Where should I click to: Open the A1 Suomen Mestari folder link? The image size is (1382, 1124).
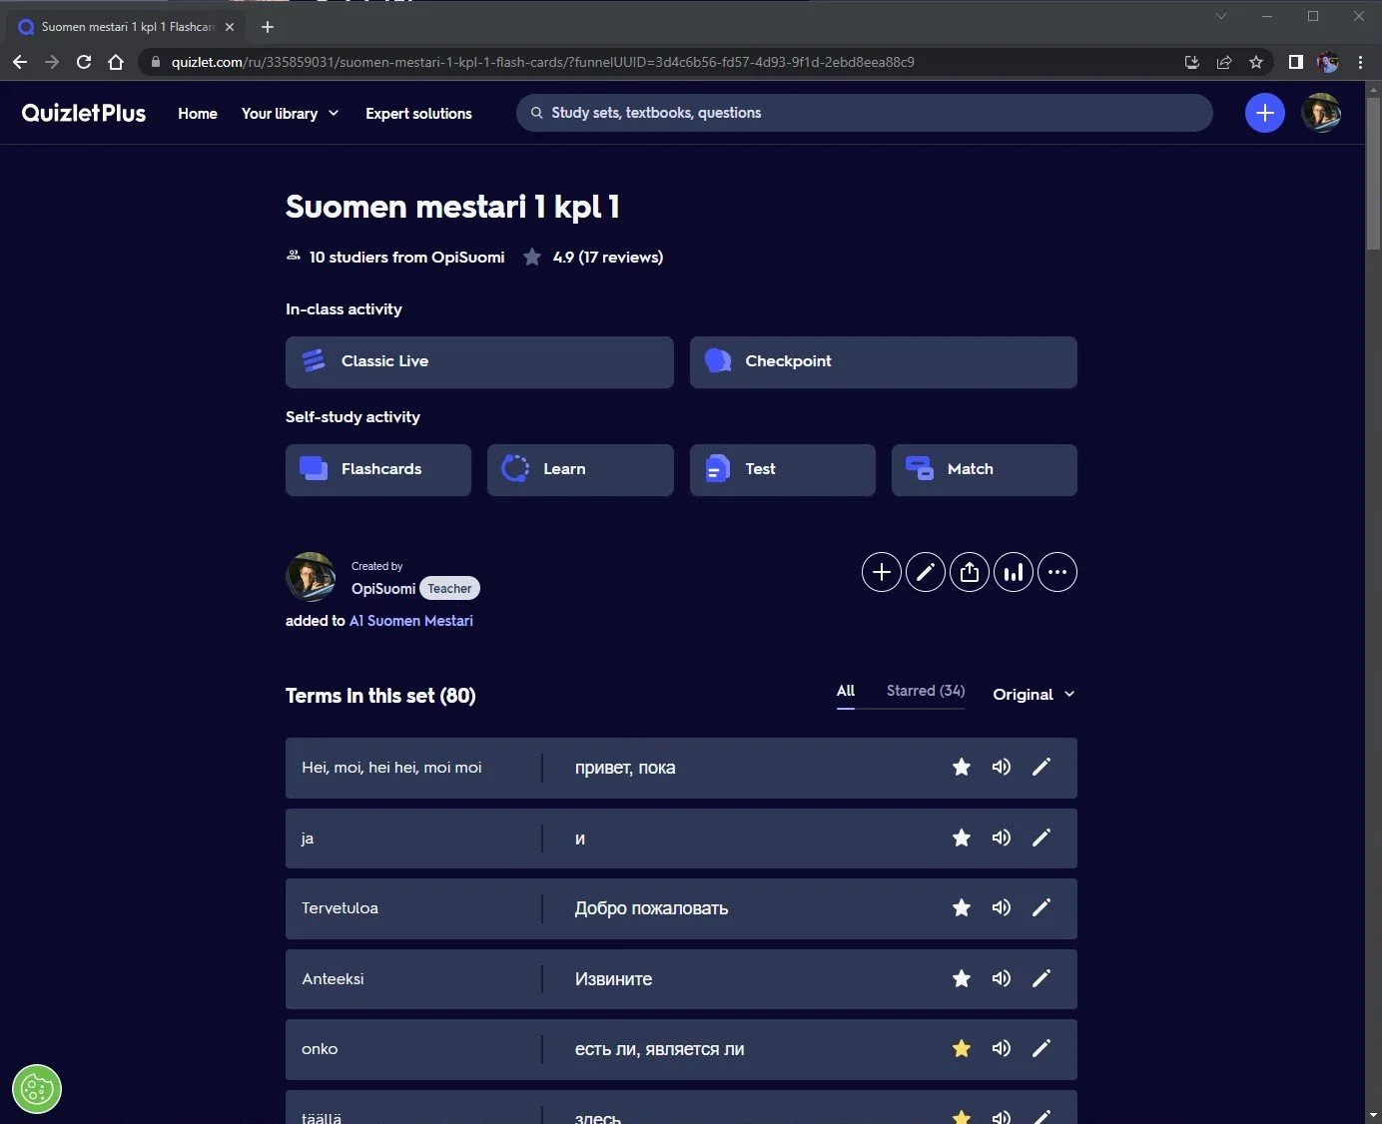(x=410, y=621)
